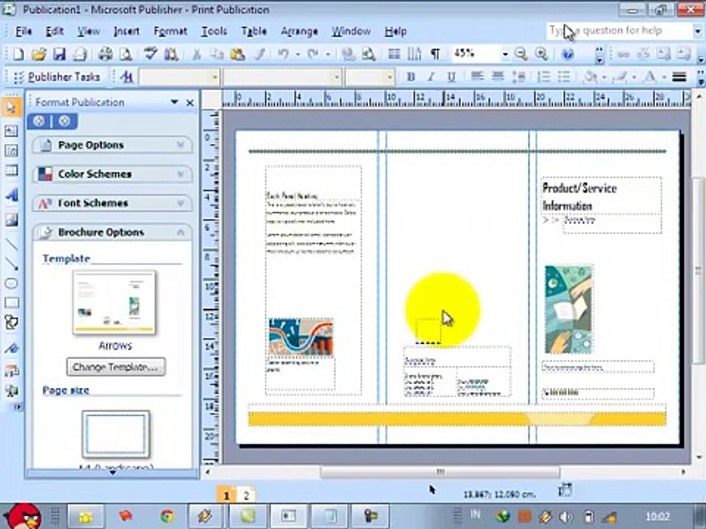The height and width of the screenshot is (529, 706).
Task: Expand the Color Schemes section
Action: coord(112,174)
